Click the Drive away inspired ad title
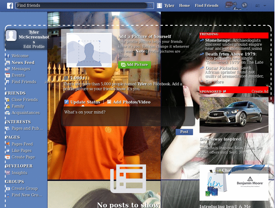 [x=221, y=139]
